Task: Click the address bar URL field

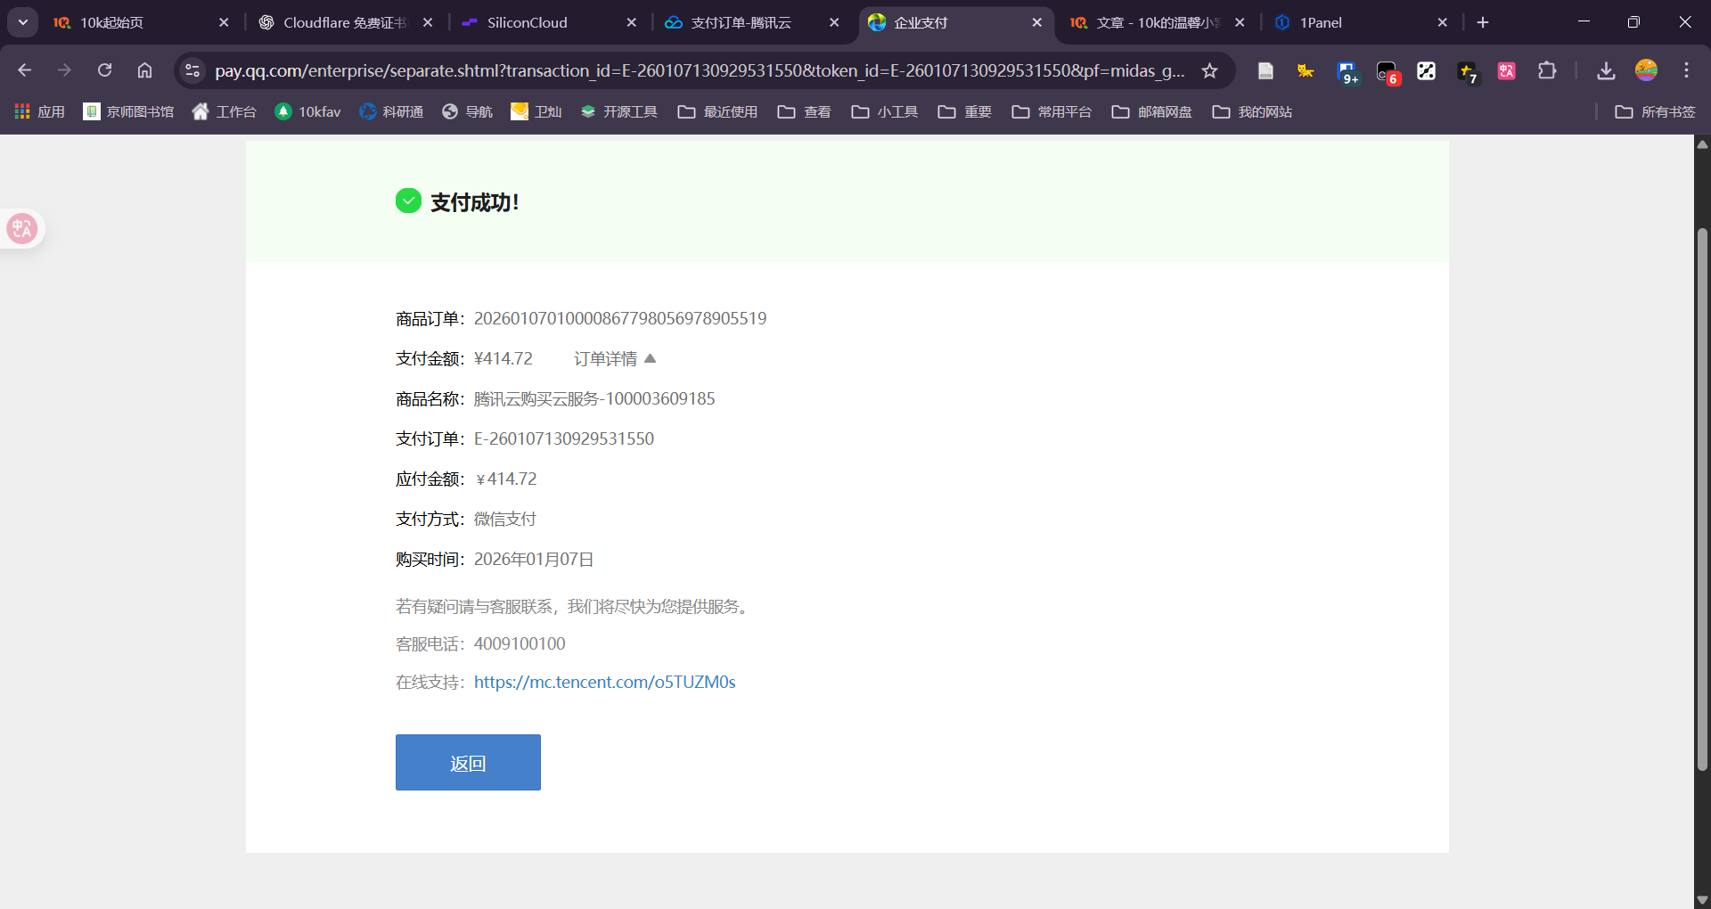Action: click(x=700, y=70)
